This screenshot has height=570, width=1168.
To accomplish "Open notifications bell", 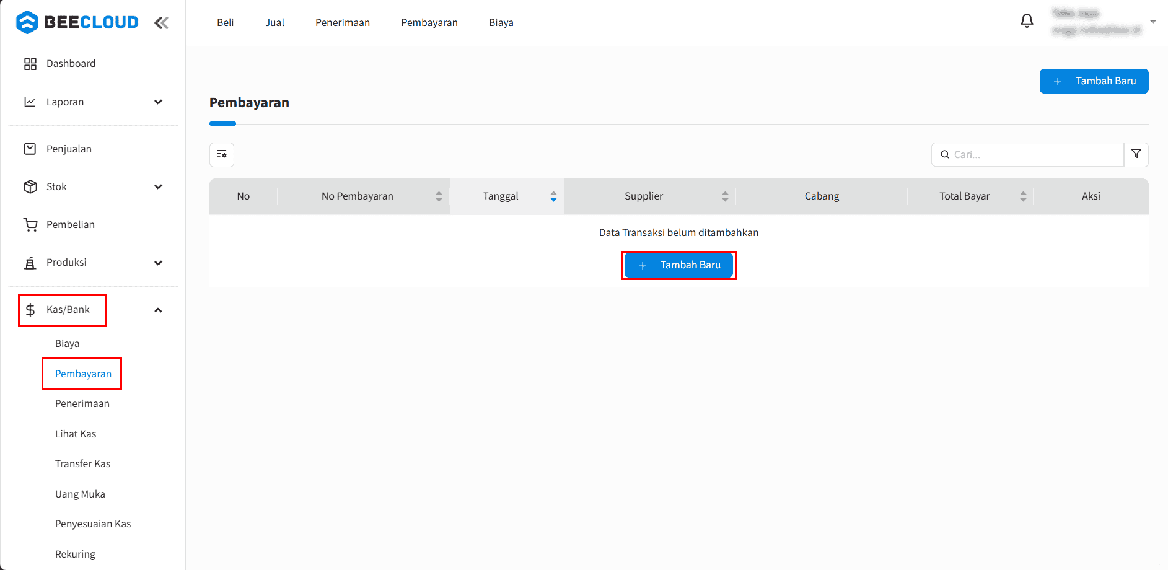I will coord(1027,21).
